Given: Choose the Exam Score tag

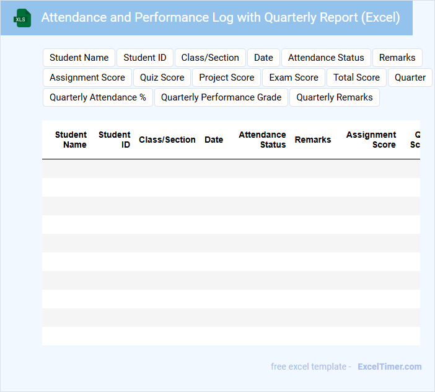Looking at the screenshot, I should pos(294,78).
